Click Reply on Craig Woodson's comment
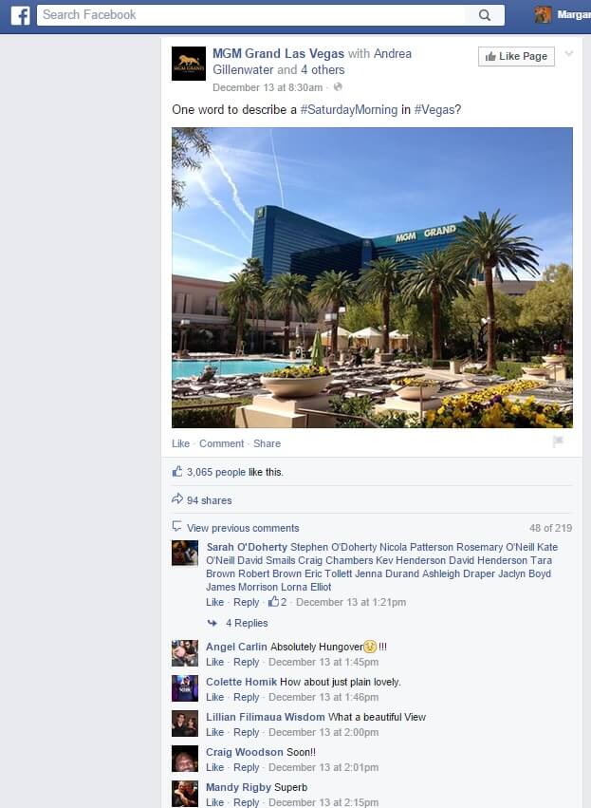Screen dimensions: 591x808 click(x=246, y=767)
